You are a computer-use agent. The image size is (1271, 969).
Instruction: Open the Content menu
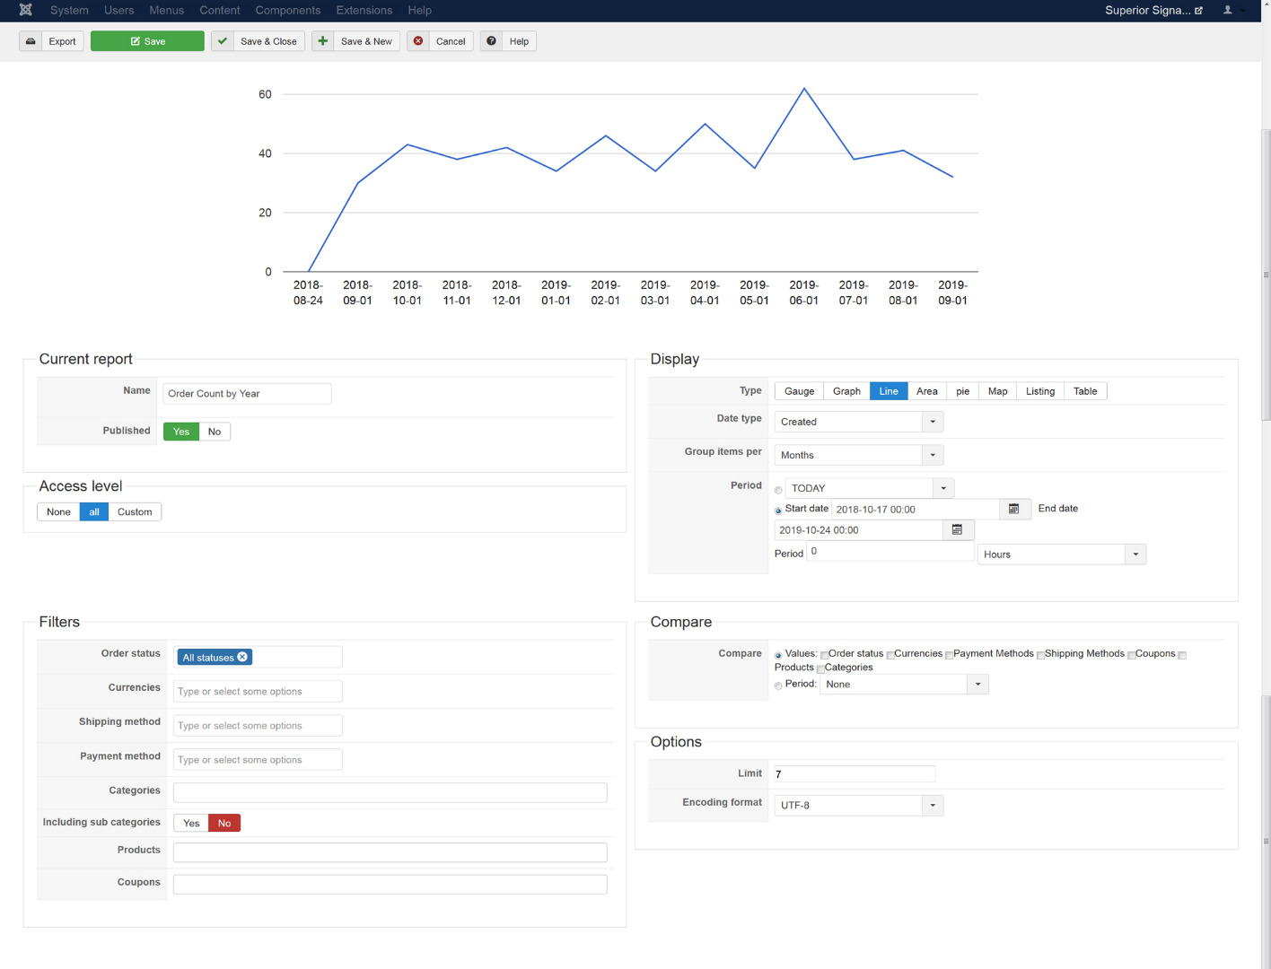click(220, 10)
